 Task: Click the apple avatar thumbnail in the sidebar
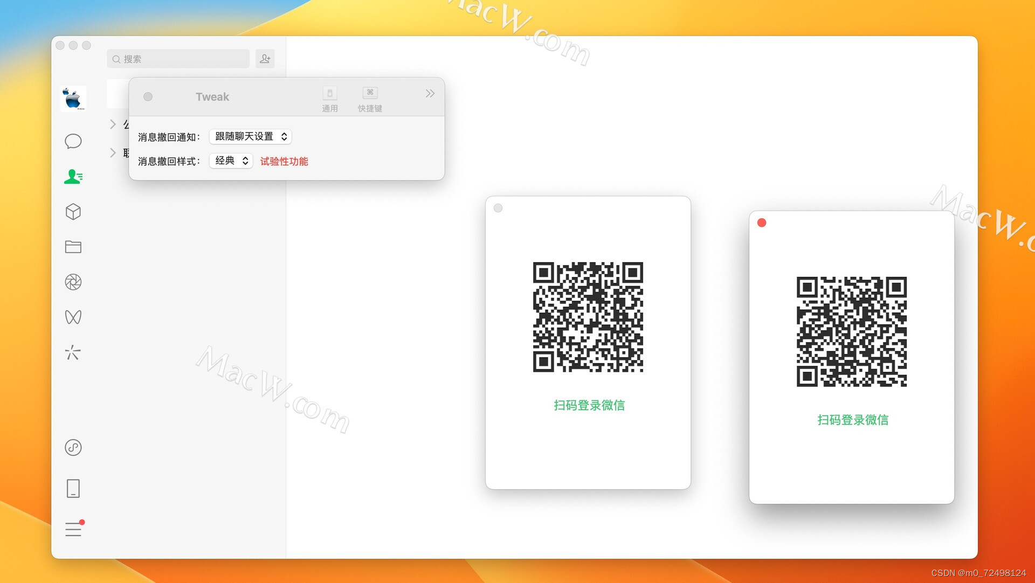[73, 98]
